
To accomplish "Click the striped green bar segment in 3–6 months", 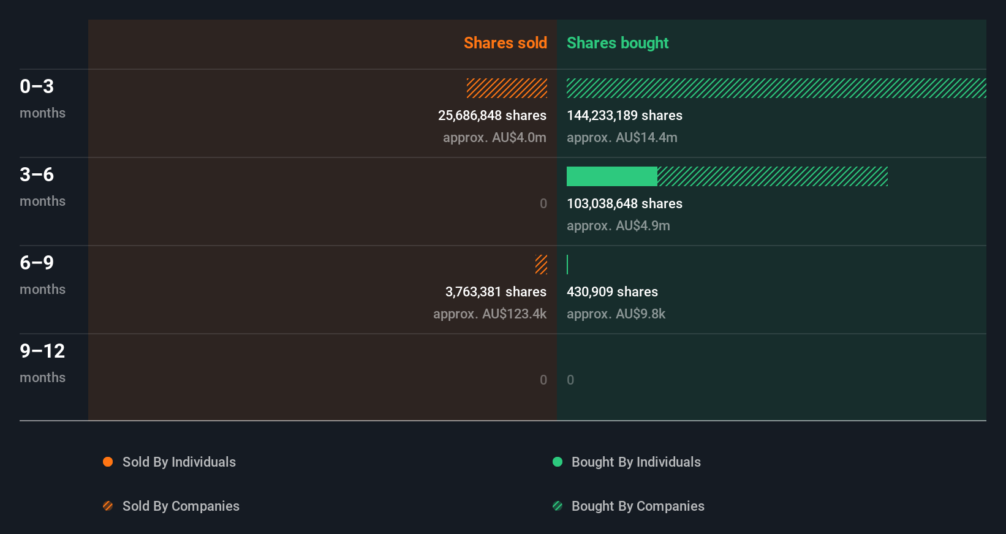I will tap(773, 176).
